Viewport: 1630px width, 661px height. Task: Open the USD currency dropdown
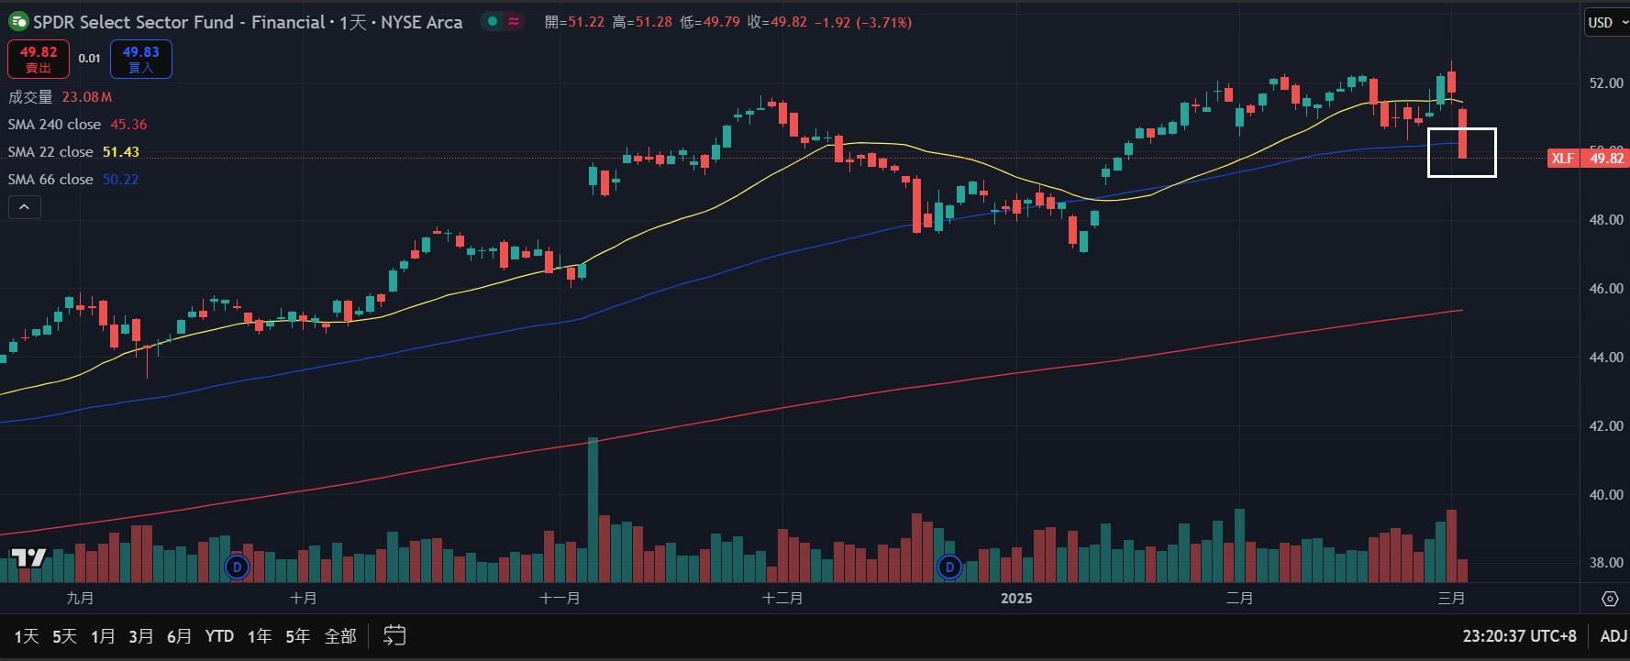click(1607, 23)
